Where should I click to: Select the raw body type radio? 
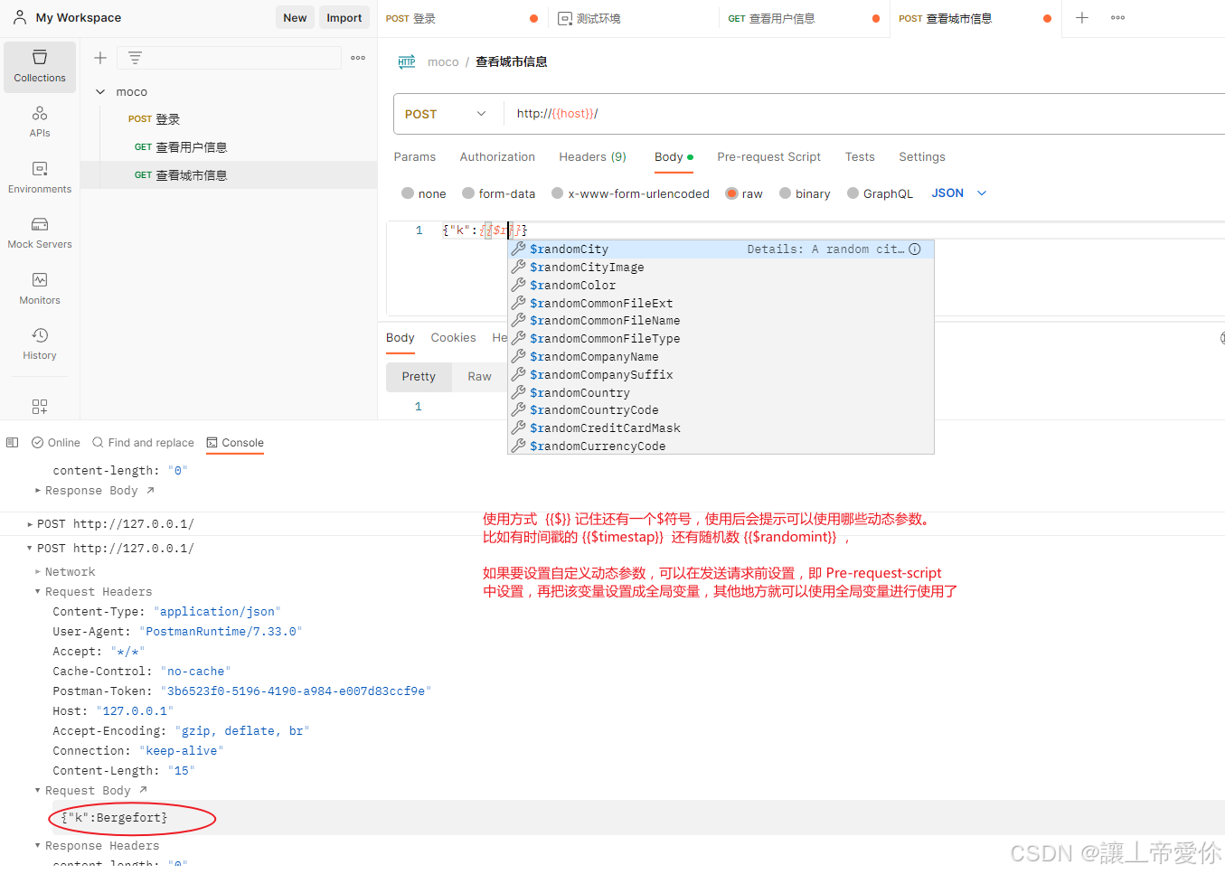(732, 193)
